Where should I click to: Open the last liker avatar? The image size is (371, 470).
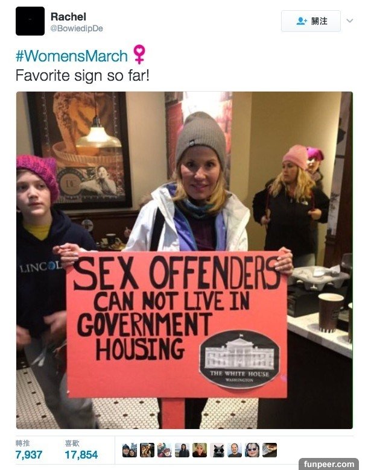[270, 450]
